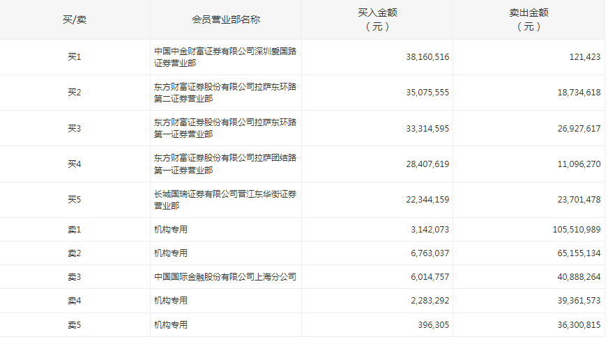Click buy amount 22,344,159 in 买5 row

pyautogui.click(x=427, y=200)
